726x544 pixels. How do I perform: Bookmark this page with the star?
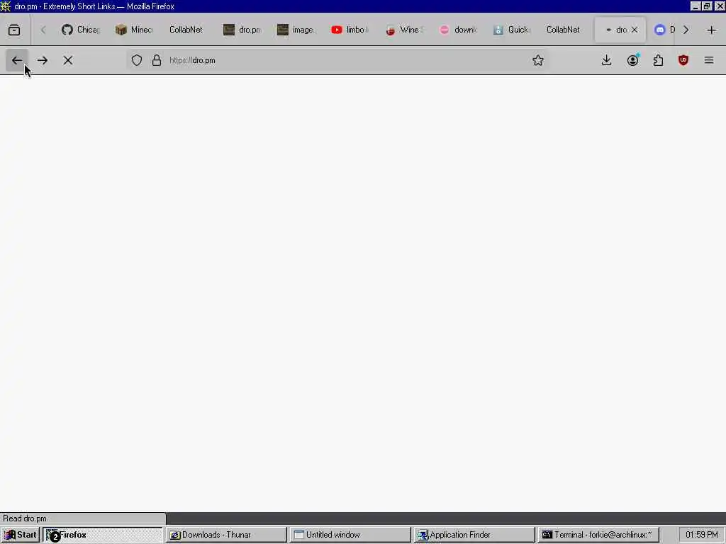537,60
